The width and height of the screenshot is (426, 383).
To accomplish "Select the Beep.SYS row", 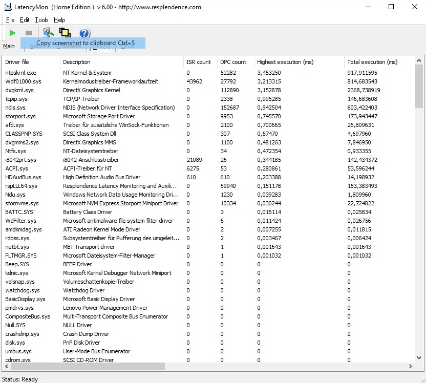I will pyautogui.click(x=209, y=264).
